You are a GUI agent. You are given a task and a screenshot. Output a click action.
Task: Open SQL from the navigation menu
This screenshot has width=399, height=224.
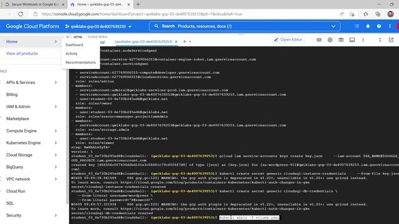[x=10, y=203]
